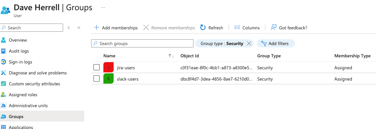Open the jira-users group
376x129 pixels.
126,68
